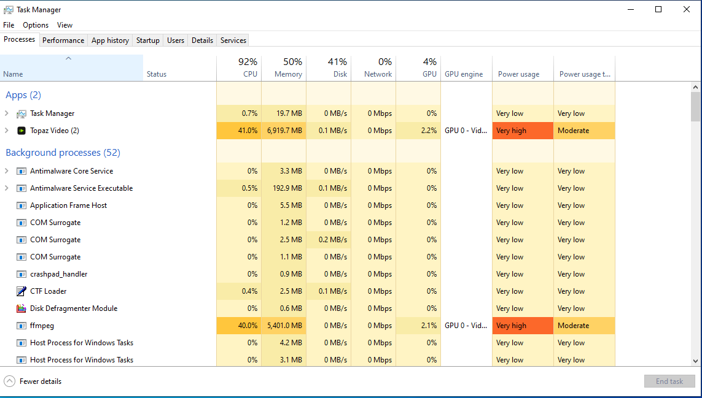Click the Disk Defragmenter Module icon
The width and height of the screenshot is (702, 398).
pyautogui.click(x=21, y=308)
